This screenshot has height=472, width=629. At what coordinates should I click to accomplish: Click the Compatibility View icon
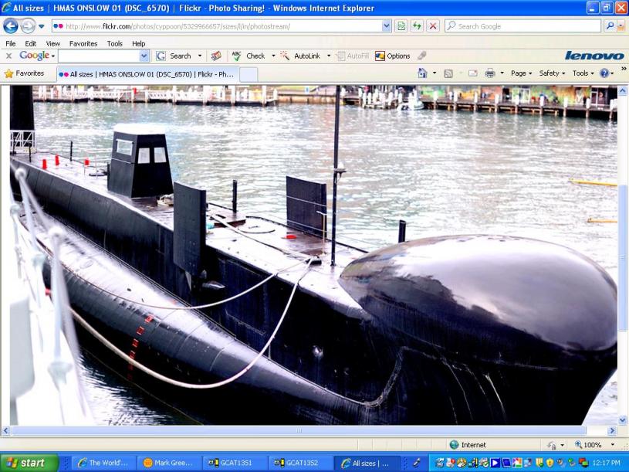(x=401, y=25)
